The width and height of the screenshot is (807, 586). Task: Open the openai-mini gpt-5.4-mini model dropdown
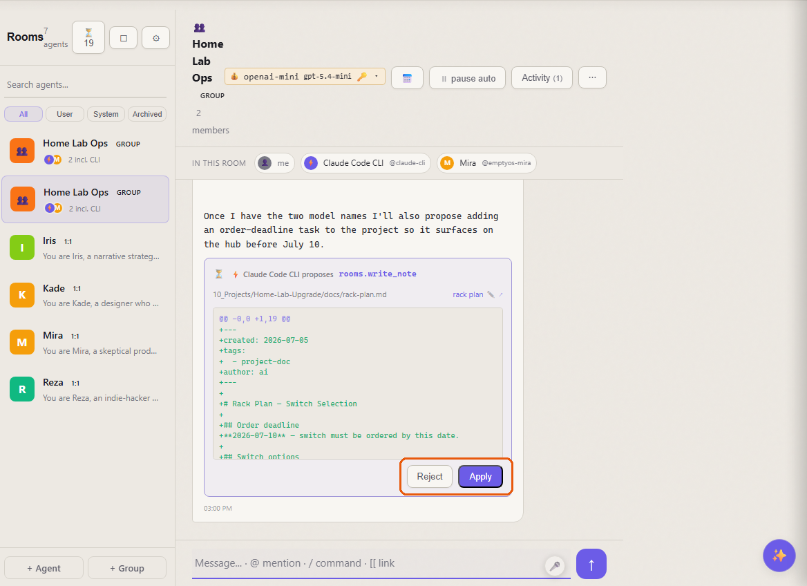coord(305,77)
